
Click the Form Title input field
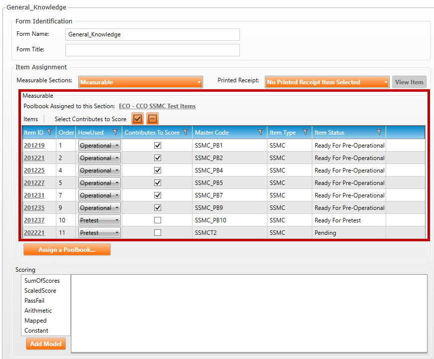pyautogui.click(x=152, y=50)
